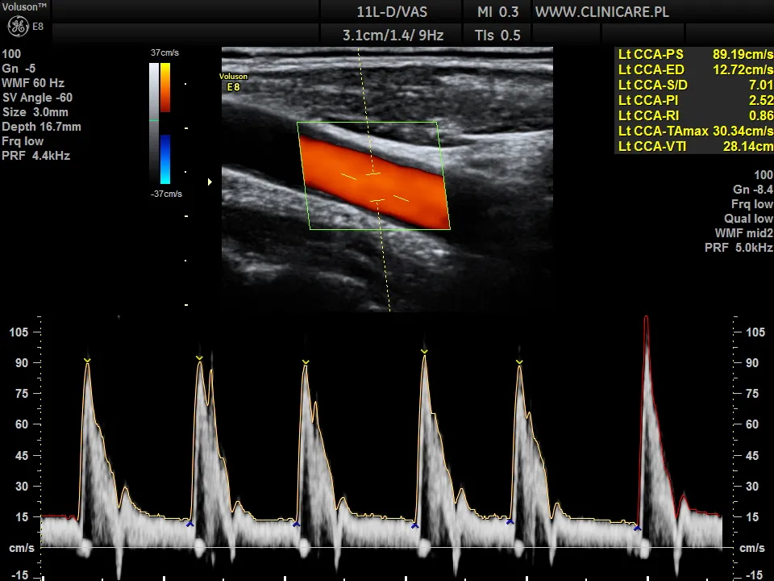Click the first blue end-diastolic marker
Screen dimensions: 774x581
coord(189,525)
